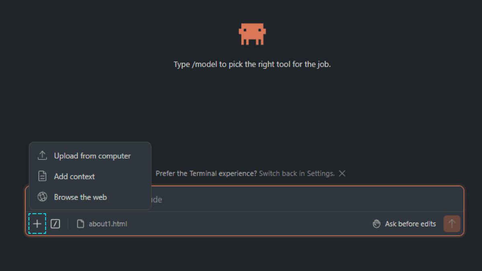Dismiss the Terminal experience banner
The width and height of the screenshot is (482, 271).
point(342,173)
